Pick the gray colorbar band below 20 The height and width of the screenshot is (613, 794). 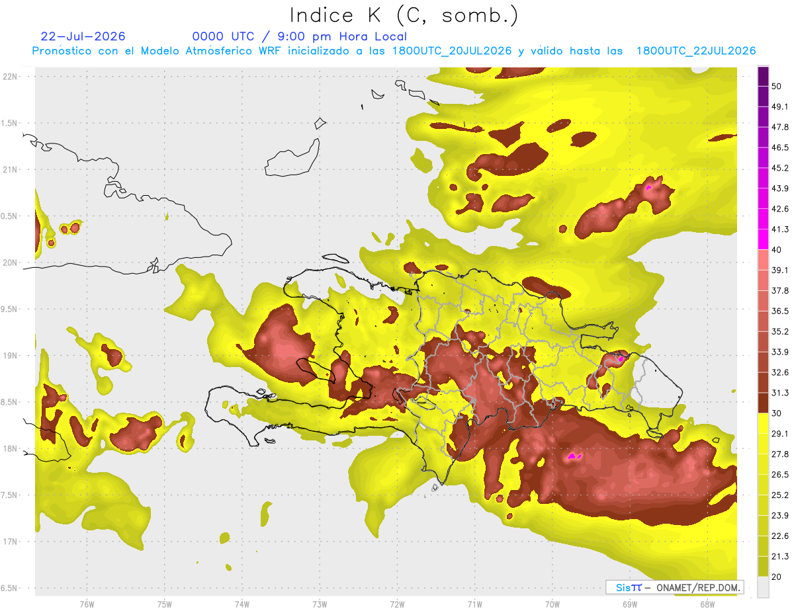coord(763,587)
